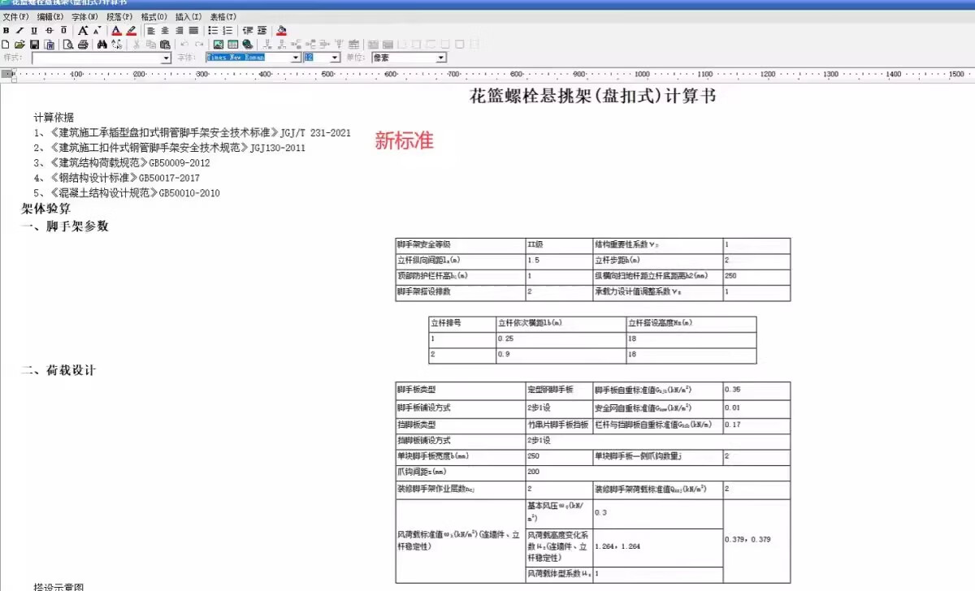Click the font color icon
Viewport: 975px width, 591px height.
tap(116, 31)
